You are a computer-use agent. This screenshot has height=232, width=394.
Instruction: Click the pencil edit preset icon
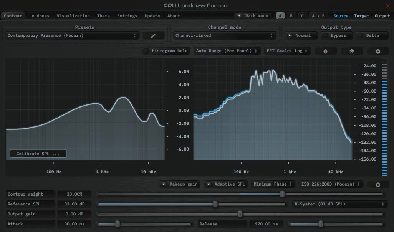153,36
